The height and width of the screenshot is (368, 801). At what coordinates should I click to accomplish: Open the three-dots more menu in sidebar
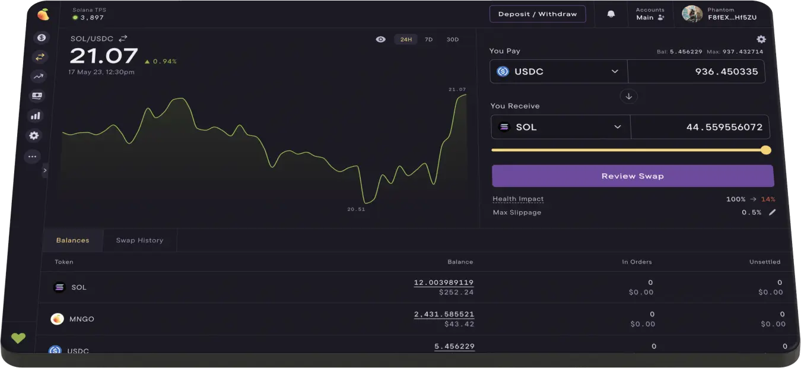32,157
